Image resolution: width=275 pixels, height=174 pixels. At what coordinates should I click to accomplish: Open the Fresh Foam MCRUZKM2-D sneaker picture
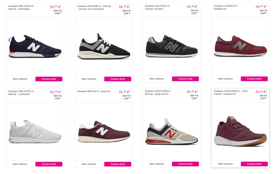240,131
